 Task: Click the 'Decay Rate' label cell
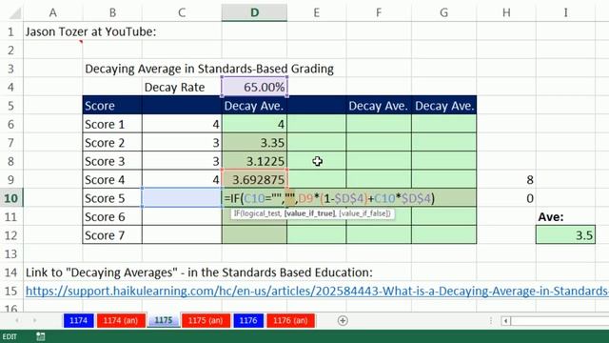click(x=182, y=87)
